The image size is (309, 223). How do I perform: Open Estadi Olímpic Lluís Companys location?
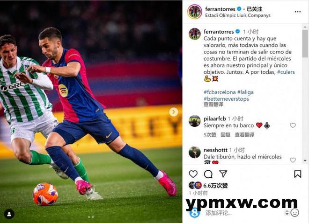coord(238,15)
